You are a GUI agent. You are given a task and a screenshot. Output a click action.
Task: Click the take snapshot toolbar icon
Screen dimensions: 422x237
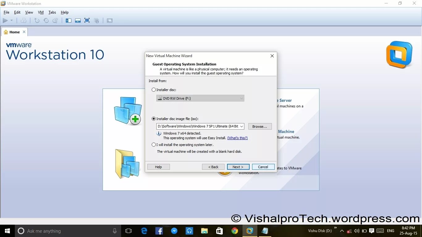[x=37, y=21]
